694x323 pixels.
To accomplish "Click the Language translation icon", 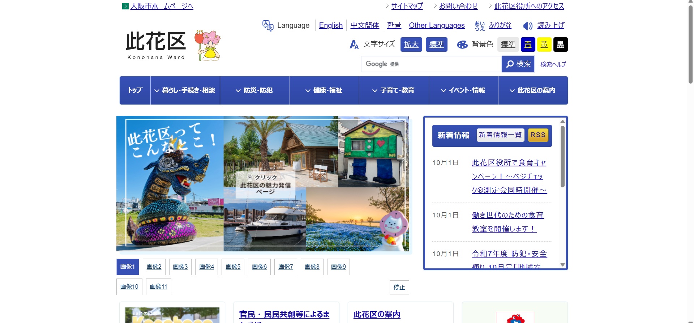I will [268, 26].
